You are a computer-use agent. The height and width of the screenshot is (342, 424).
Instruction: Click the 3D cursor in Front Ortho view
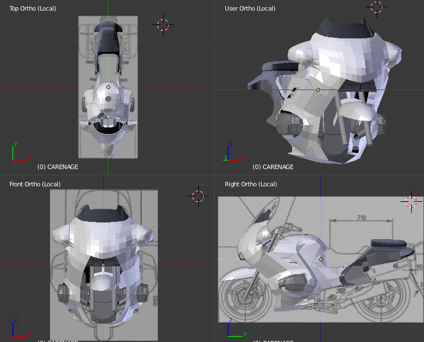[x=198, y=195]
